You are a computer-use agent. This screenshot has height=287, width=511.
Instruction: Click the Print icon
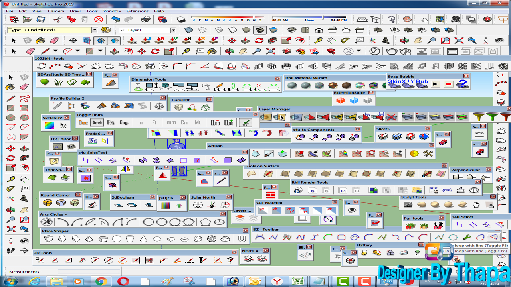145,19
